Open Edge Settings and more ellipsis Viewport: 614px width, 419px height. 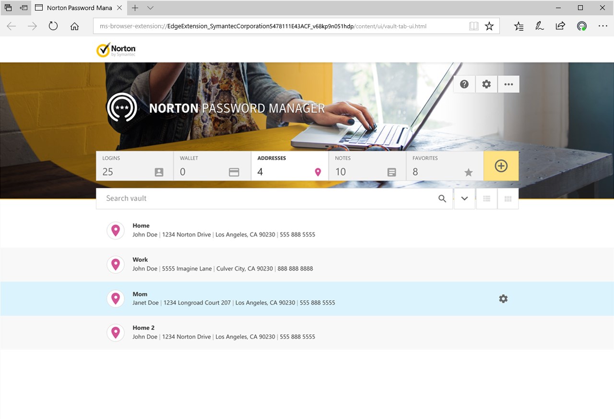click(602, 26)
